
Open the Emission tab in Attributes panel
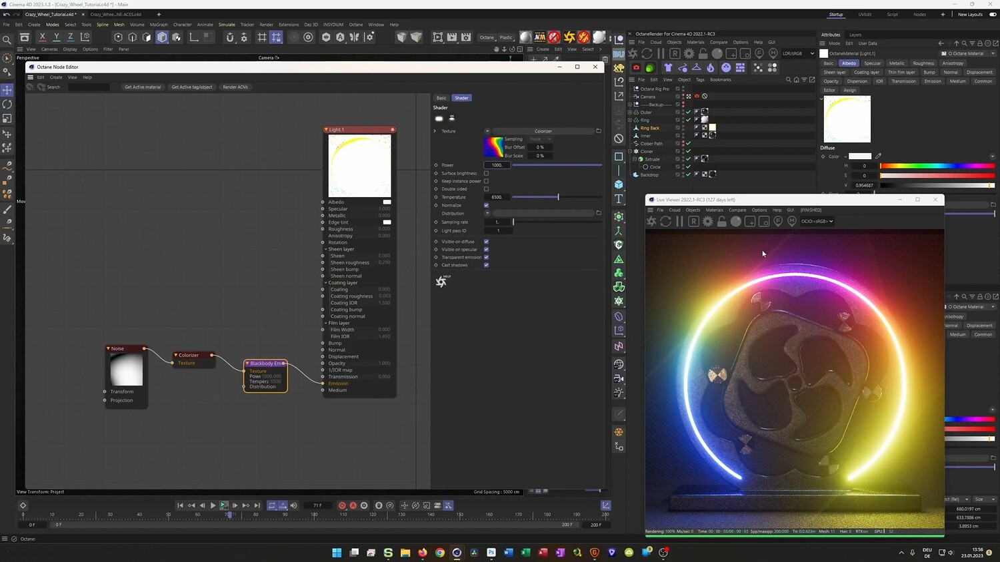pos(933,81)
